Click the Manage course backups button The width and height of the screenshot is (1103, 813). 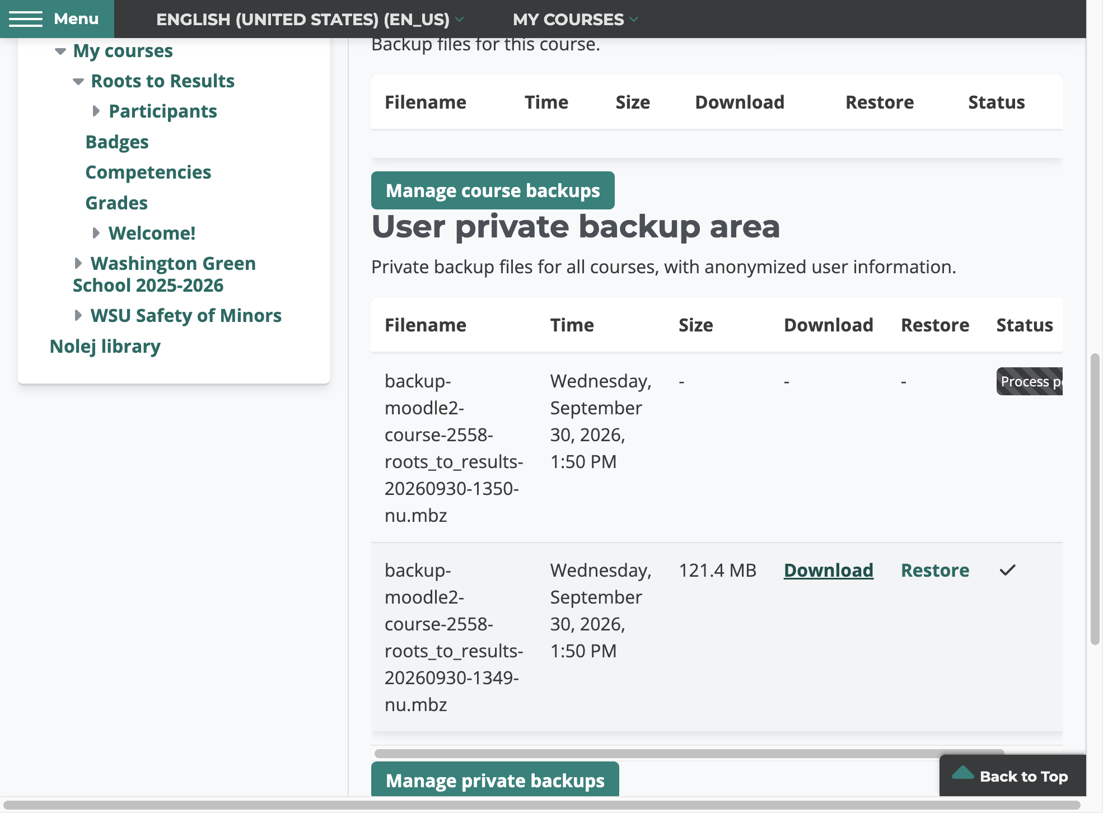click(x=493, y=190)
